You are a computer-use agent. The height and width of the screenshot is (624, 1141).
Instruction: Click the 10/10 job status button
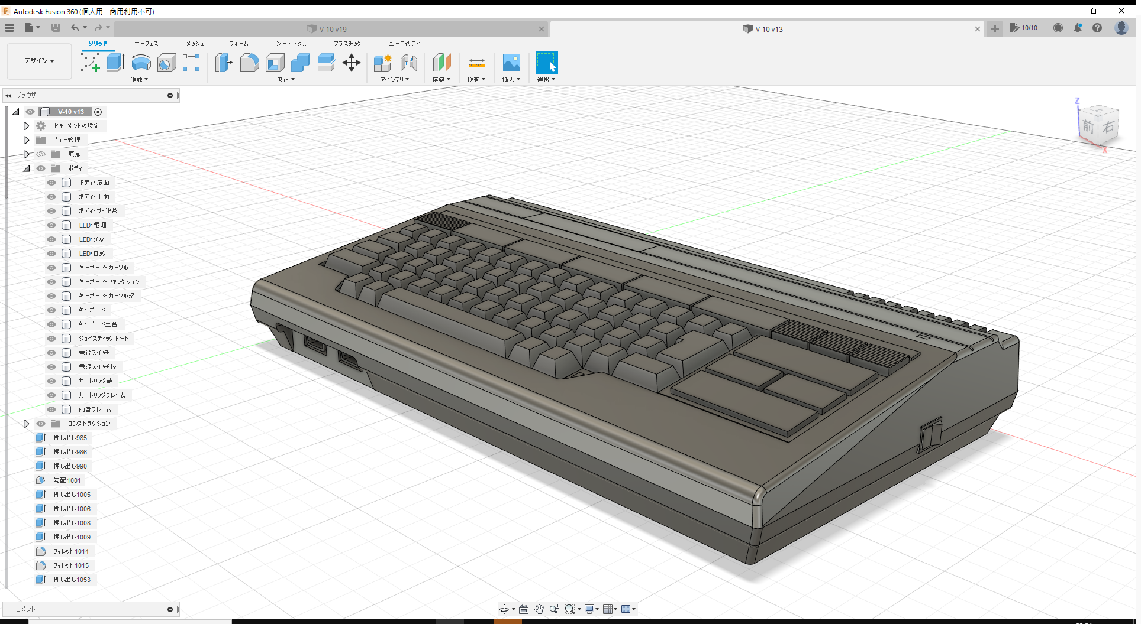pyautogui.click(x=1024, y=28)
